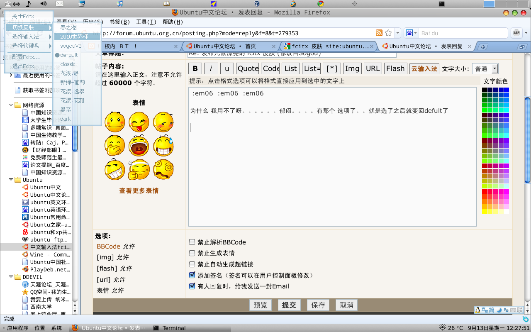Click the RSS feed icon in address bar

(x=379, y=33)
